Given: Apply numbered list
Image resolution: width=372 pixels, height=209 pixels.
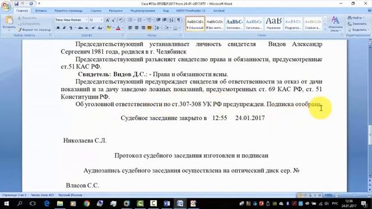Looking at the screenshot, I should 139,20.
